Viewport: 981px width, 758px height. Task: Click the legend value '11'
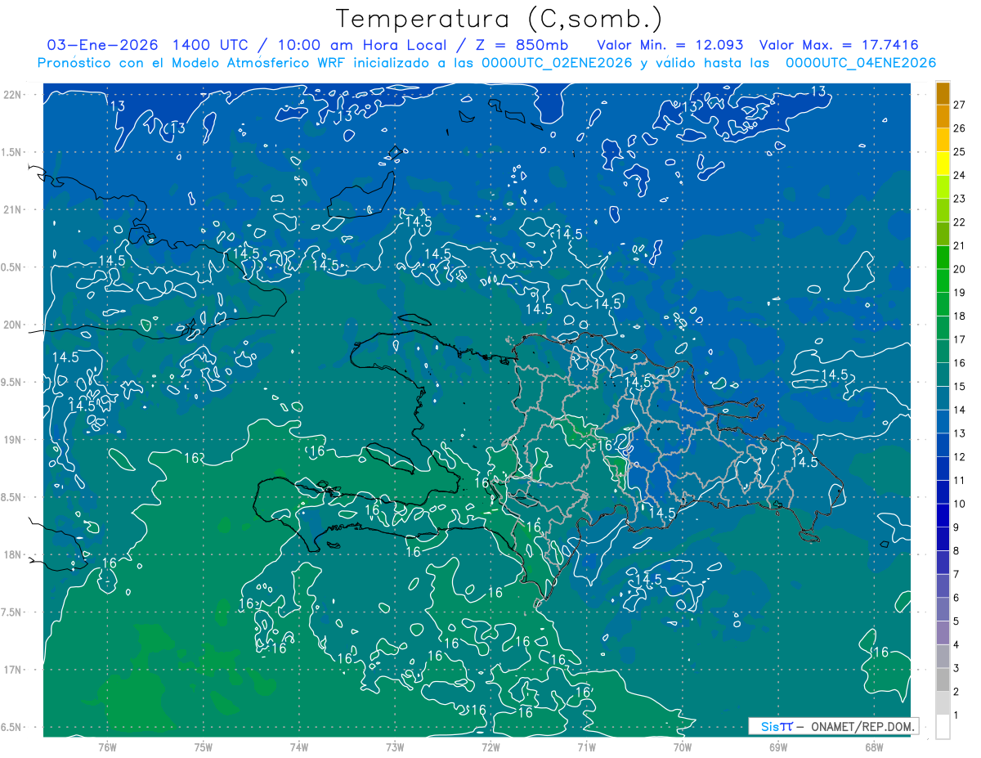click(959, 480)
